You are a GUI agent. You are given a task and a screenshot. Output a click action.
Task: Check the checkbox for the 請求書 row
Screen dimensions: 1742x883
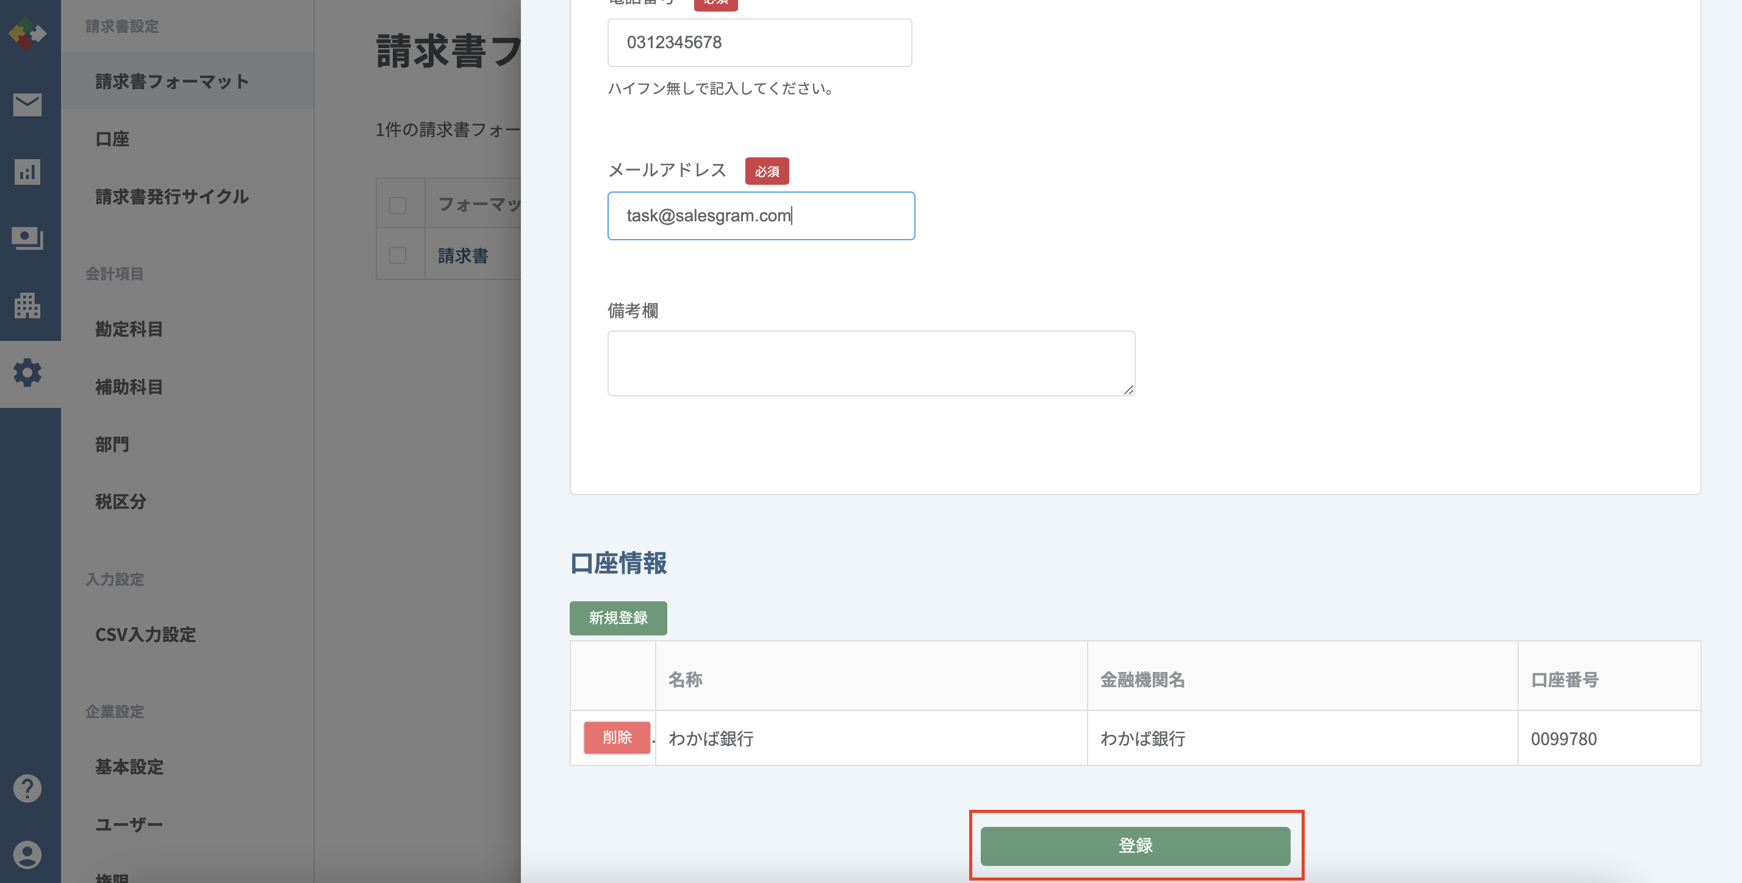tap(398, 256)
